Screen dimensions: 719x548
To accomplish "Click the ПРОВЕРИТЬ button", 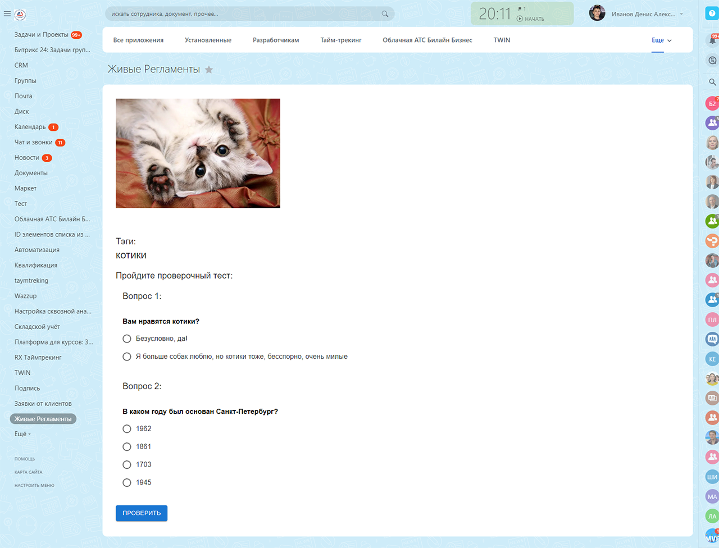I will pos(142,513).
